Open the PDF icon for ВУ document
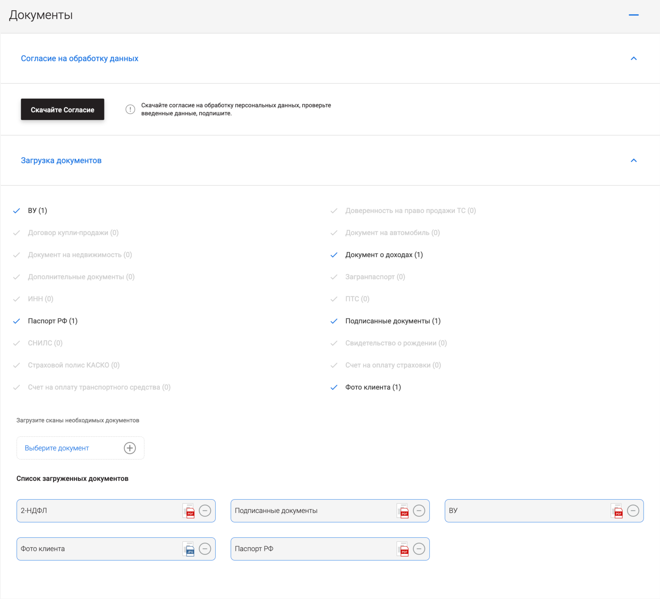Screen dimensions: 660x599 [617, 510]
